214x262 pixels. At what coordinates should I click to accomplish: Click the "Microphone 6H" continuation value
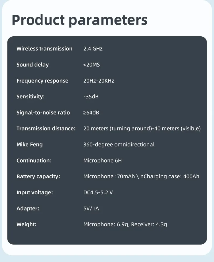click(x=102, y=161)
